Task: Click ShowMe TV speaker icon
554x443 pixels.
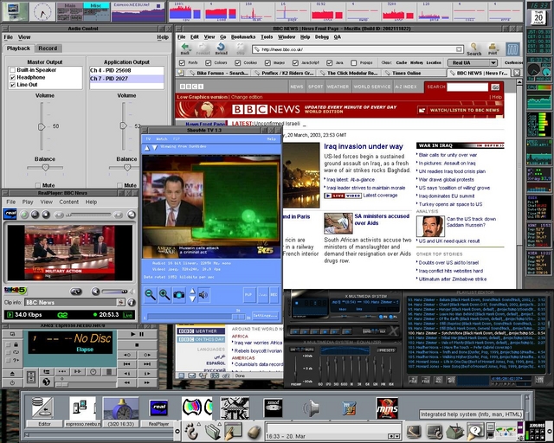Action: 204,294
